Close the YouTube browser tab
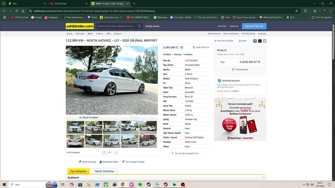335x188 pixels. [x=86, y=3]
